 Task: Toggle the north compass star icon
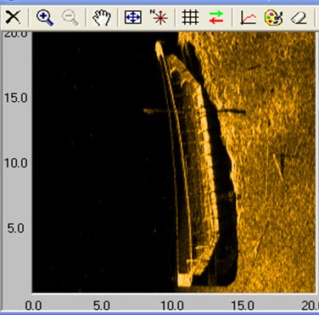pos(159,17)
